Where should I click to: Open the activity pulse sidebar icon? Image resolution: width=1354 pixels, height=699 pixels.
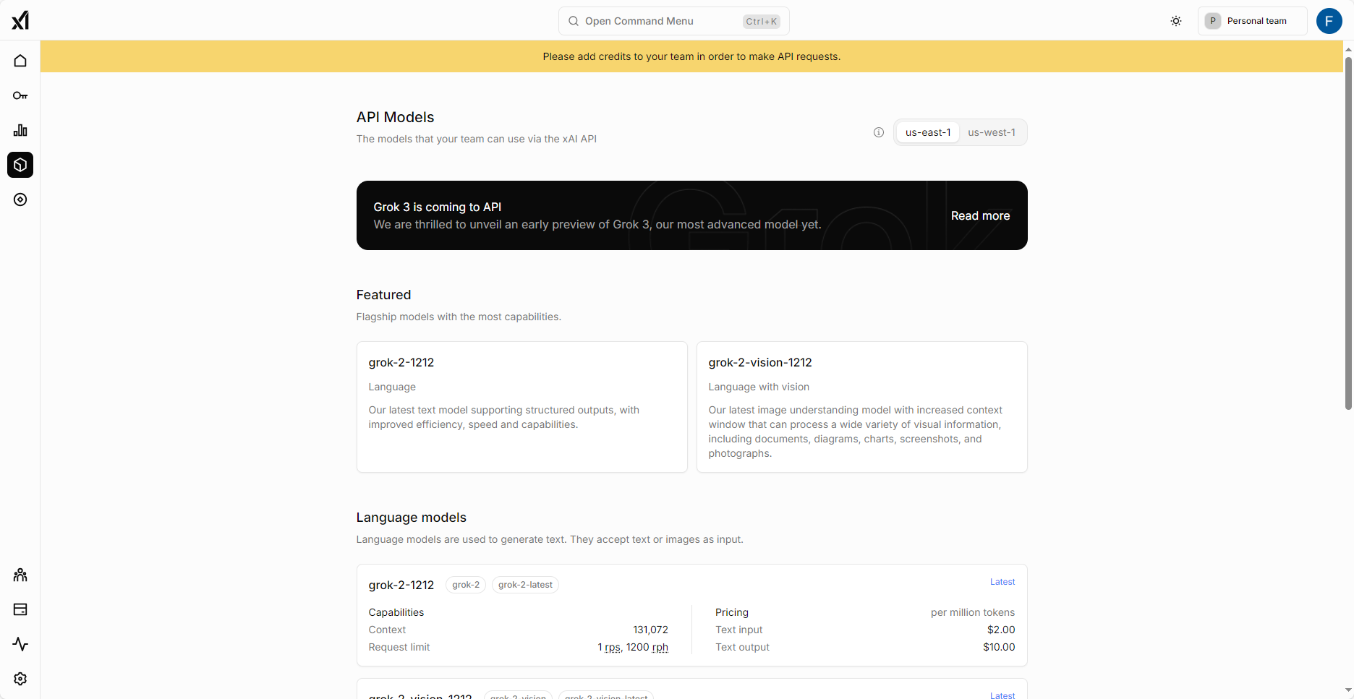click(x=20, y=644)
